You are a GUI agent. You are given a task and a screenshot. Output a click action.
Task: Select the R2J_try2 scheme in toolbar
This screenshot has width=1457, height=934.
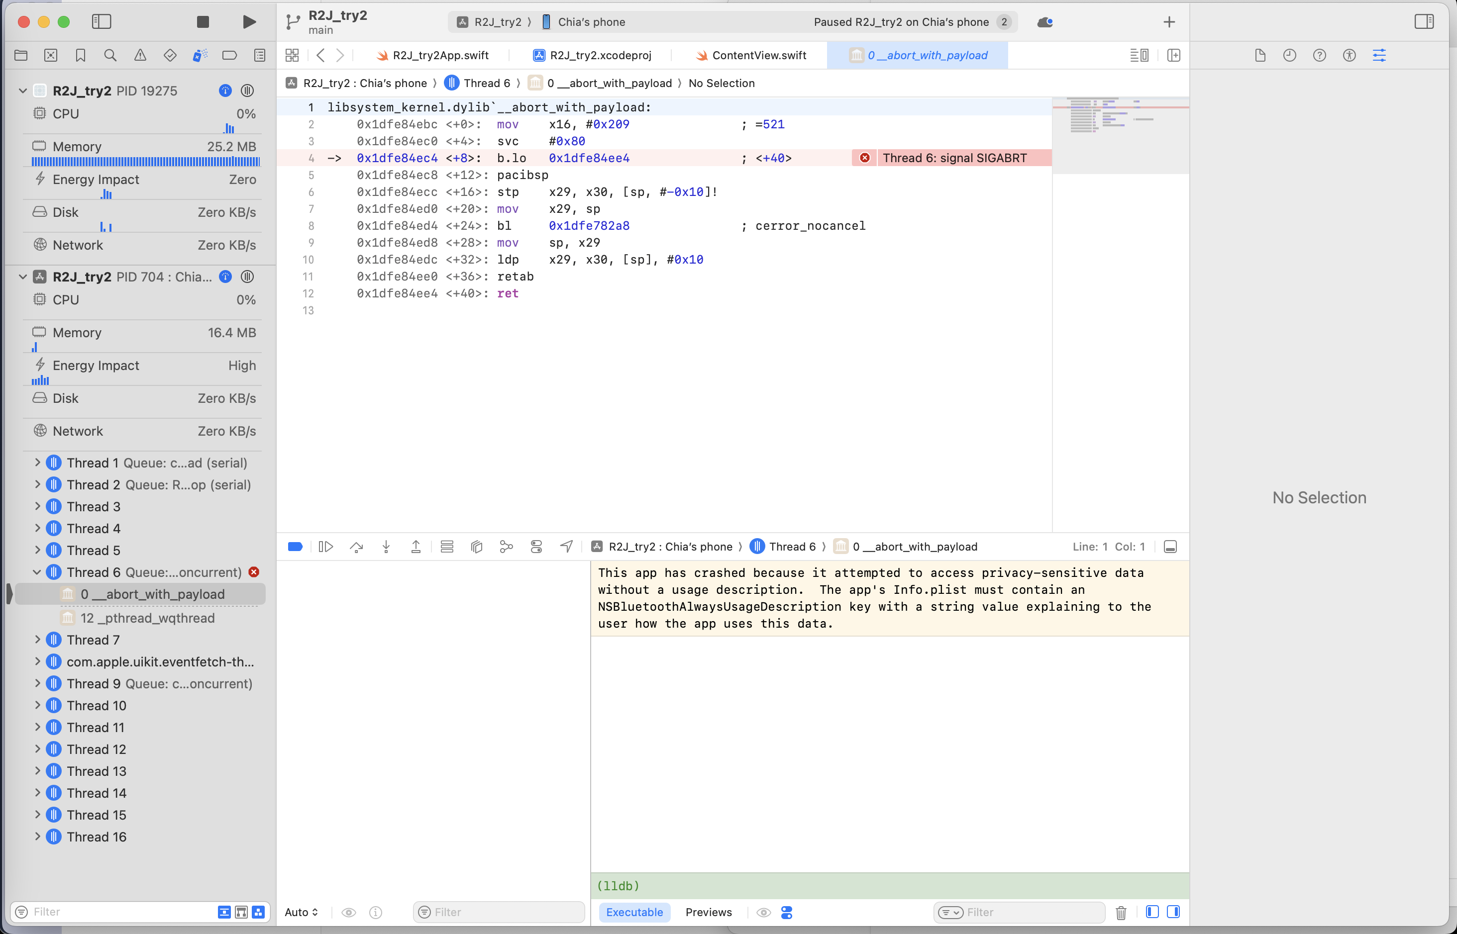(490, 22)
